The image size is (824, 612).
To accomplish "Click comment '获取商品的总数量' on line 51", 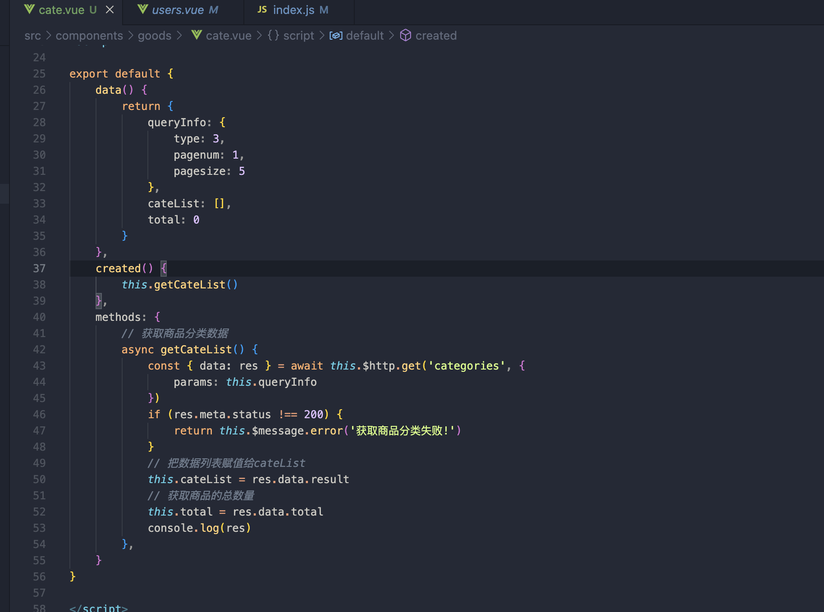I will pyautogui.click(x=211, y=496).
